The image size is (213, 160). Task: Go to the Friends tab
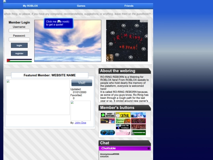(129, 6)
